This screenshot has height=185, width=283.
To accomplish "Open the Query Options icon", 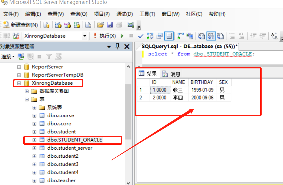I will tap(160, 36).
